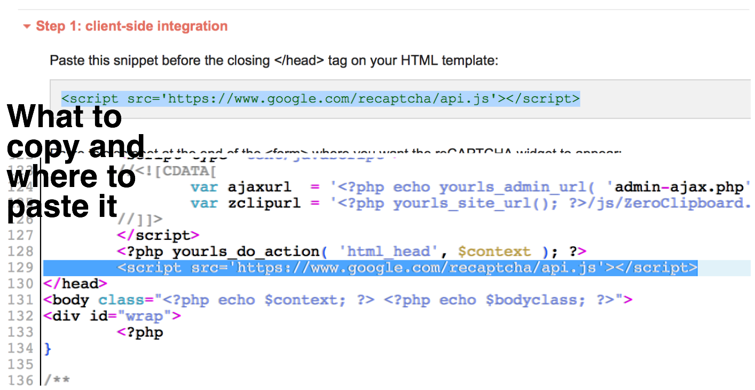Click the 'Step 1: client-side integration' heading
The image size is (755, 390).
click(x=132, y=26)
